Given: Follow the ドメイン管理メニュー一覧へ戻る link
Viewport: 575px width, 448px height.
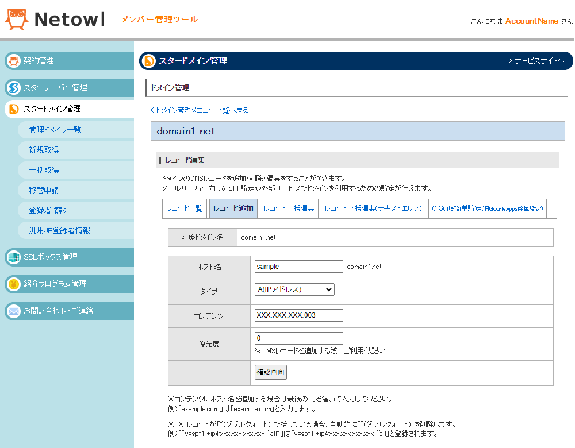Looking at the screenshot, I should coord(201,110).
